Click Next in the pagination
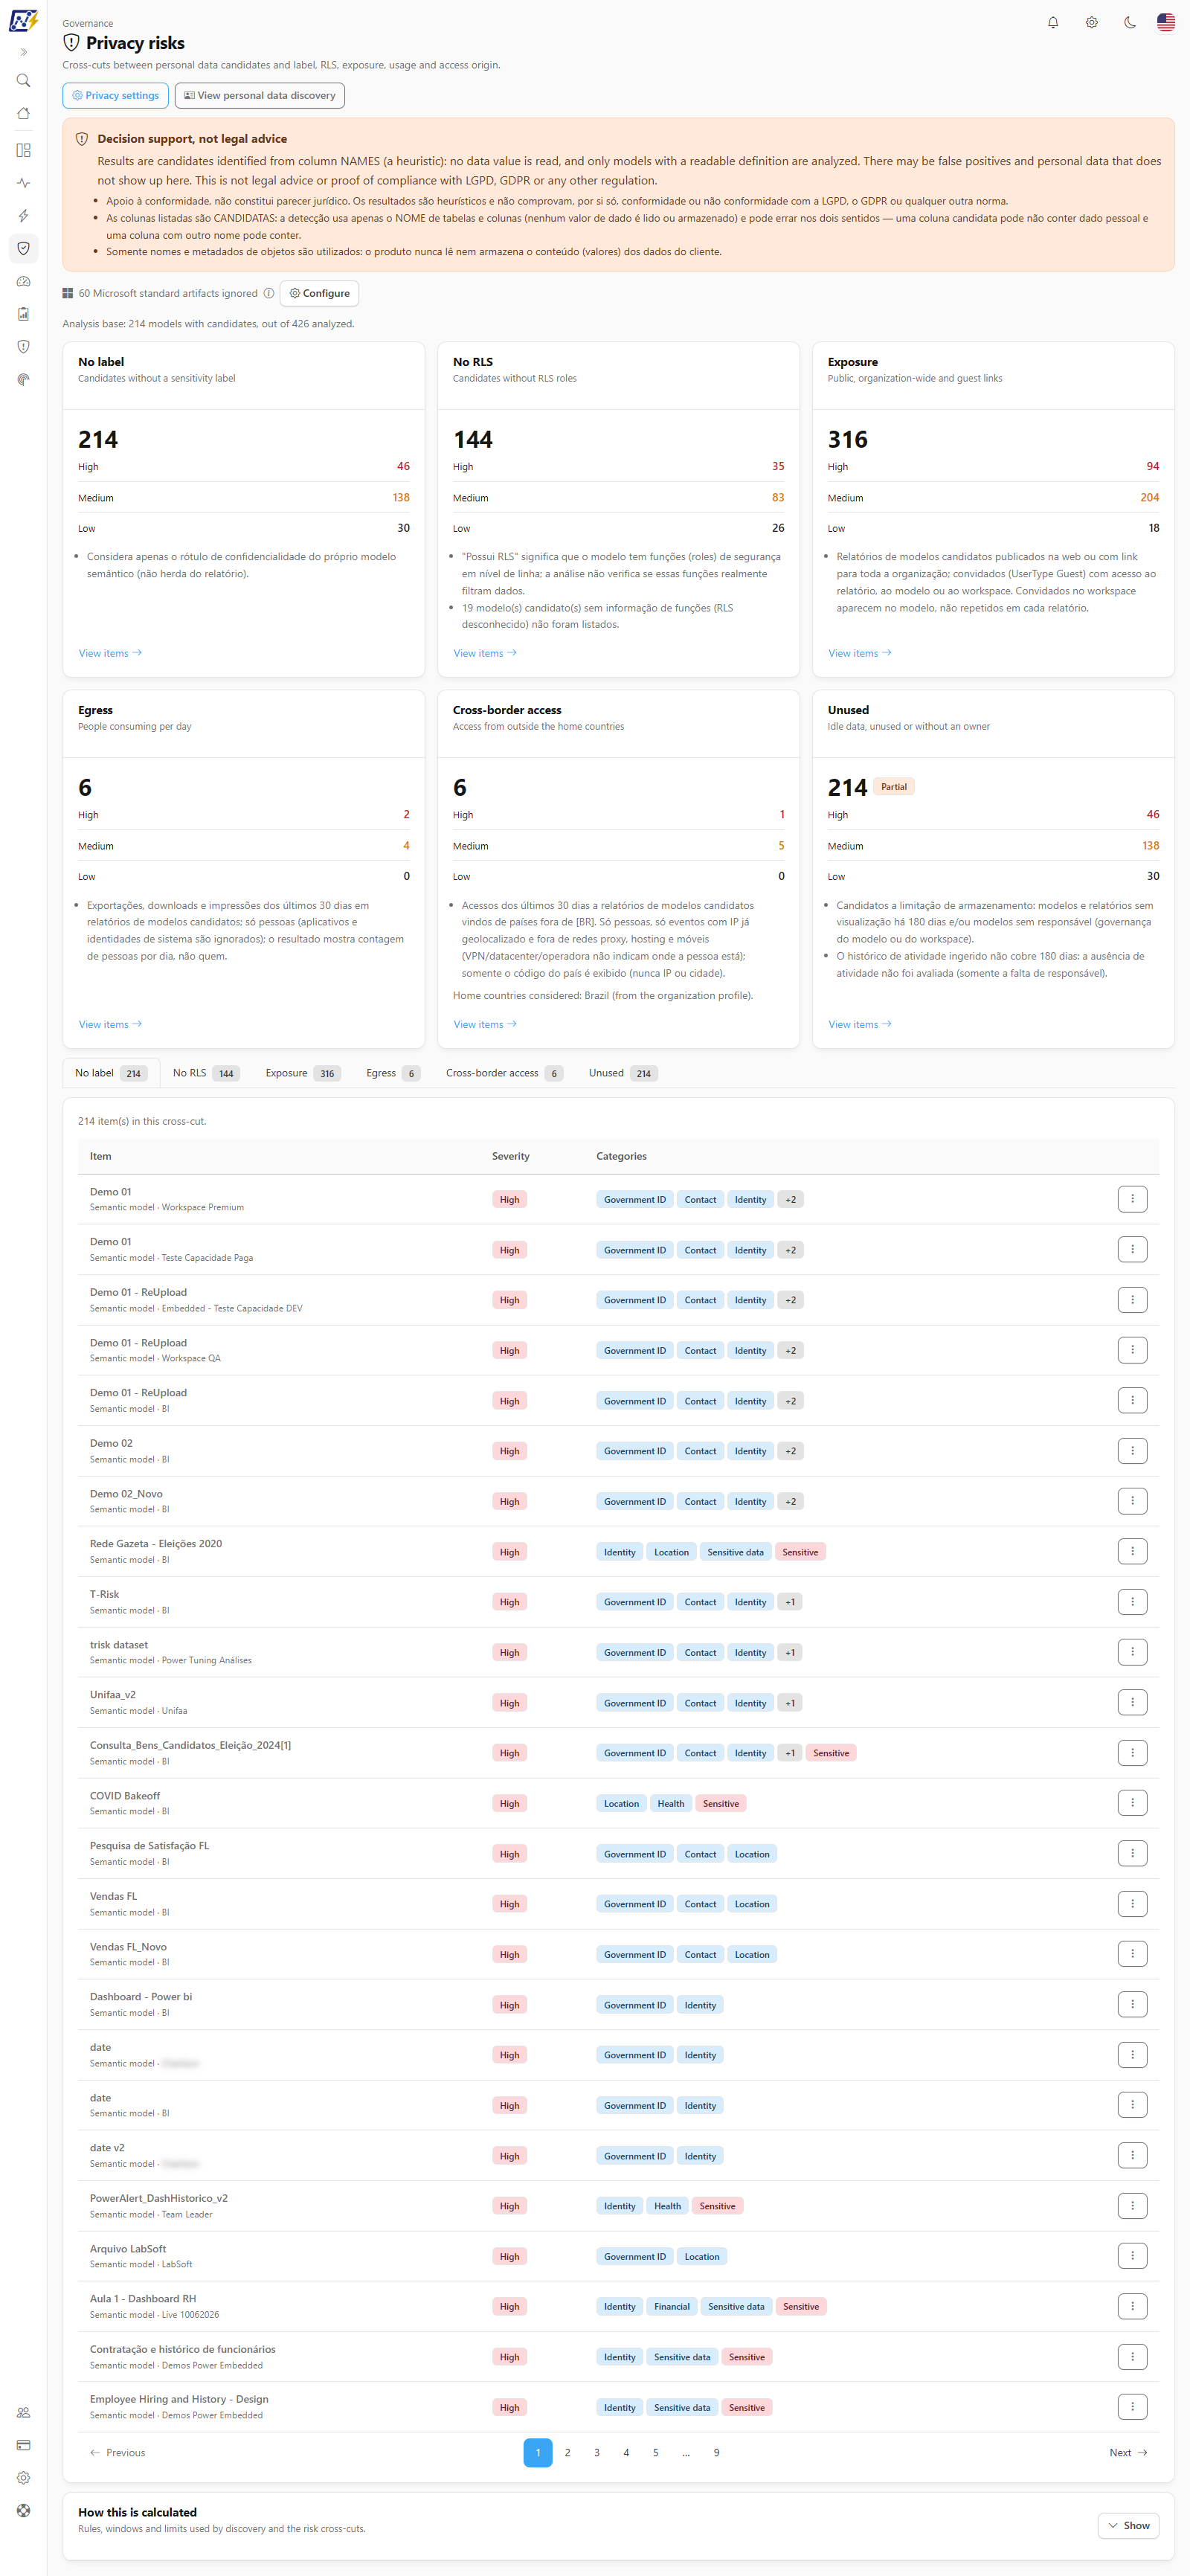 click(1128, 2452)
